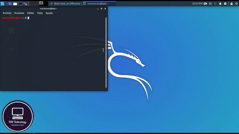Image resolution: width=239 pixels, height=134 pixels.
Task: Open the Editar menu
Action: pyautogui.click(x=31, y=13)
